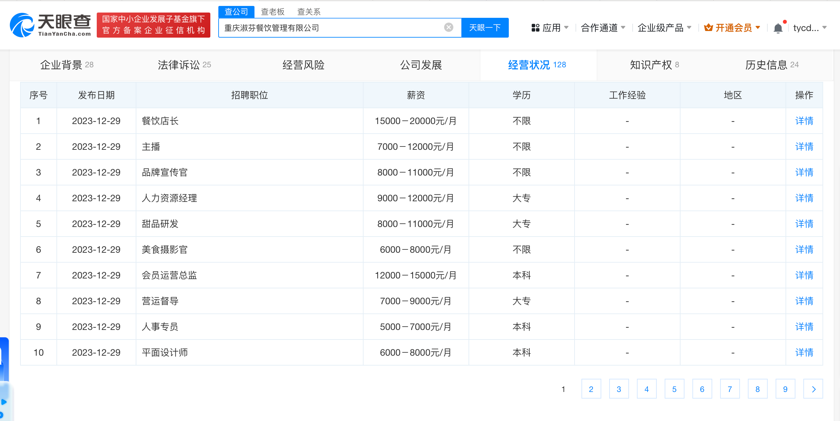Screen dimensions: 840x421
Task: Click salary 5000-7000元/月
Action: point(416,327)
